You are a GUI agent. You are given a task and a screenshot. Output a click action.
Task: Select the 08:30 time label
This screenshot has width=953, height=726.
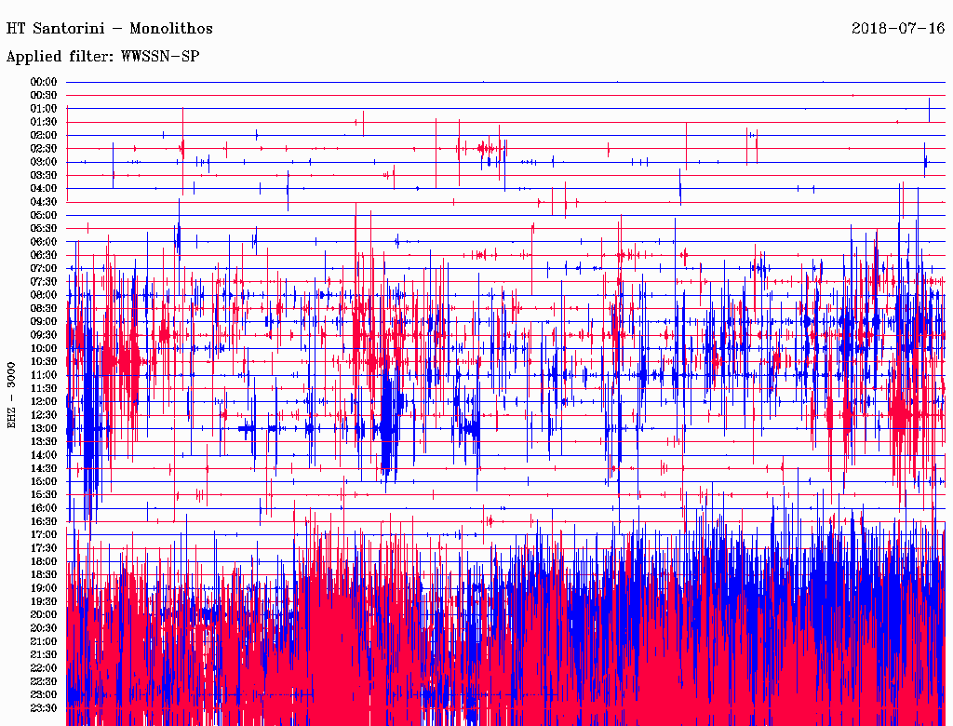(x=43, y=308)
